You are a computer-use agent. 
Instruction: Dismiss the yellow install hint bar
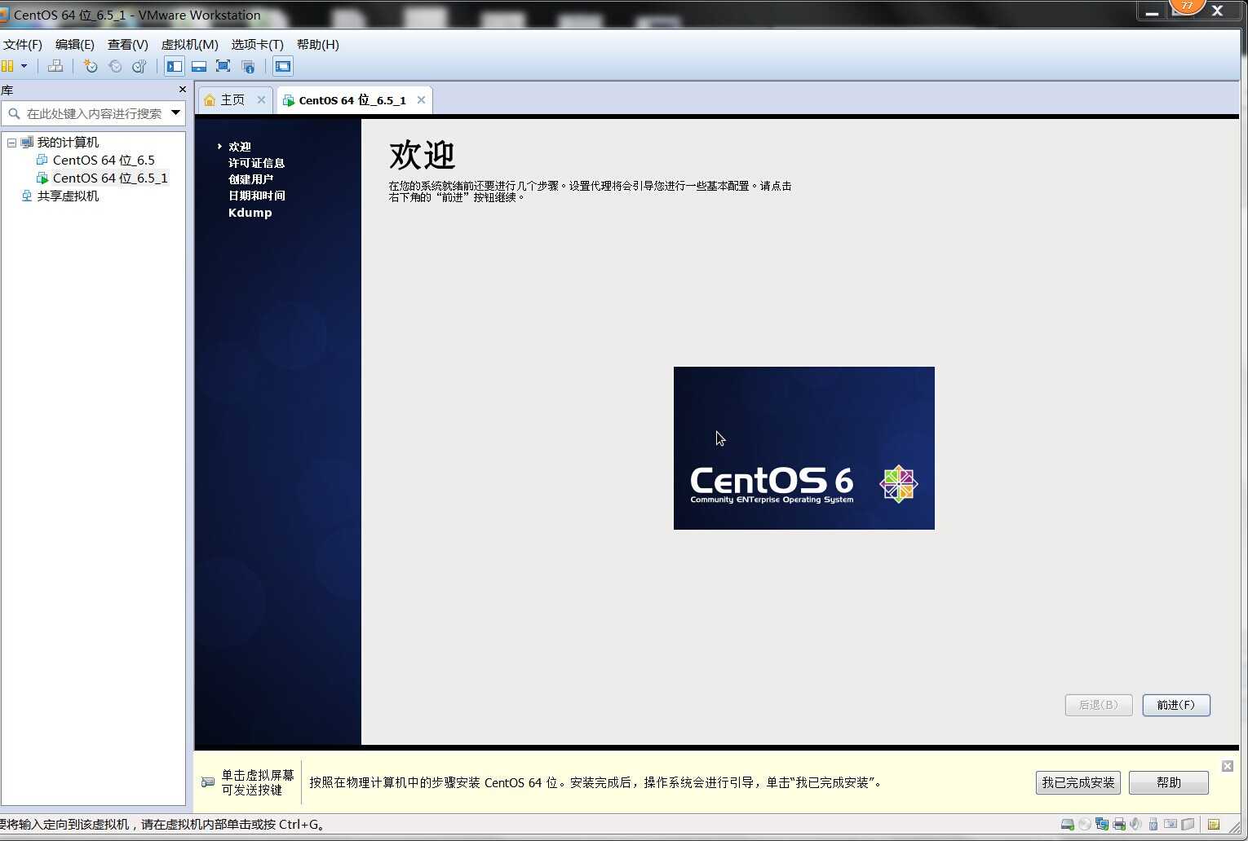1228,766
